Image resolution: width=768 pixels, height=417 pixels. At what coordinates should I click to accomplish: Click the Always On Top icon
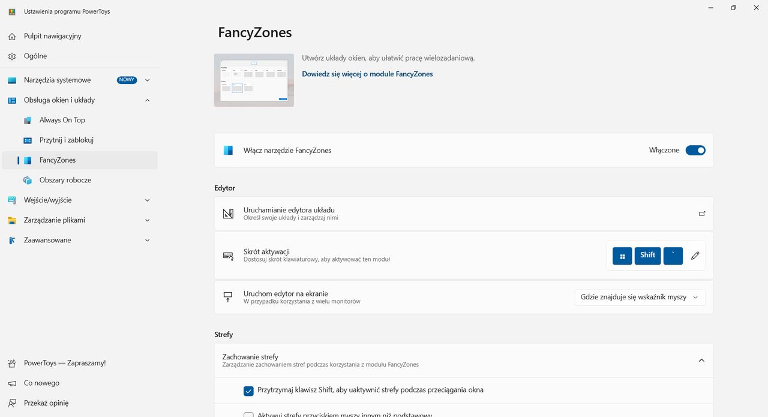(x=28, y=120)
